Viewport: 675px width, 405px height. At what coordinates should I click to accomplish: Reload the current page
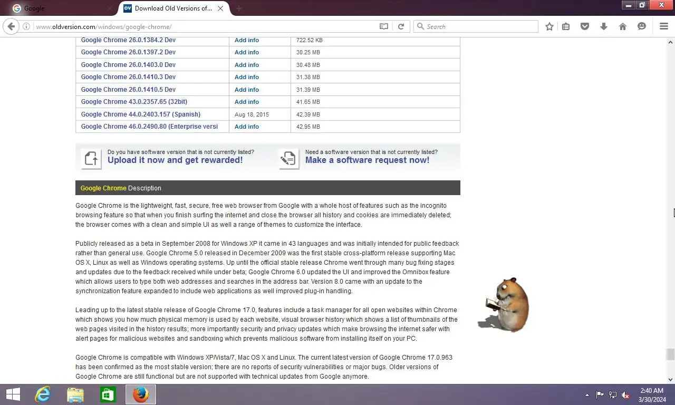pyautogui.click(x=401, y=26)
